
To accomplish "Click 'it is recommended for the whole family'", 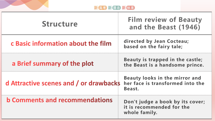I will pyautogui.click(x=156, y=110).
